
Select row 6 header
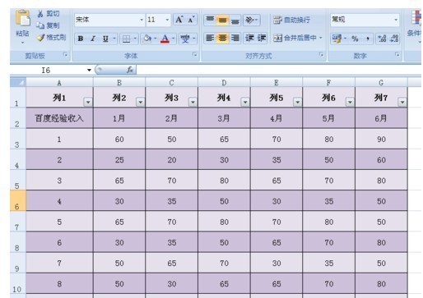(18, 200)
